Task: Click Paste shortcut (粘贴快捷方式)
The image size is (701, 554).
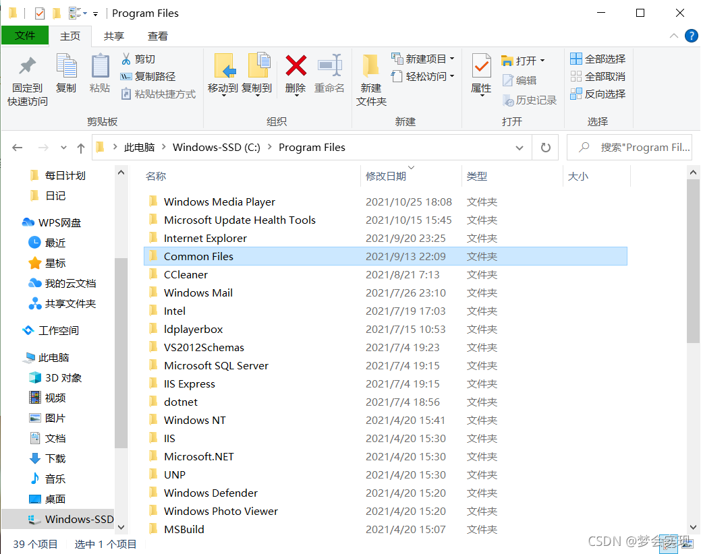Action: click(x=159, y=94)
